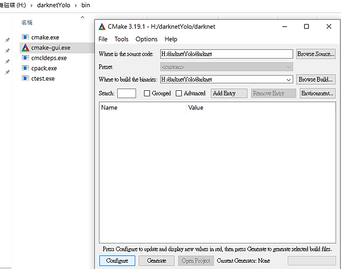The height and width of the screenshot is (269, 341).
Task: Click the Search input field
Action: tap(127, 94)
